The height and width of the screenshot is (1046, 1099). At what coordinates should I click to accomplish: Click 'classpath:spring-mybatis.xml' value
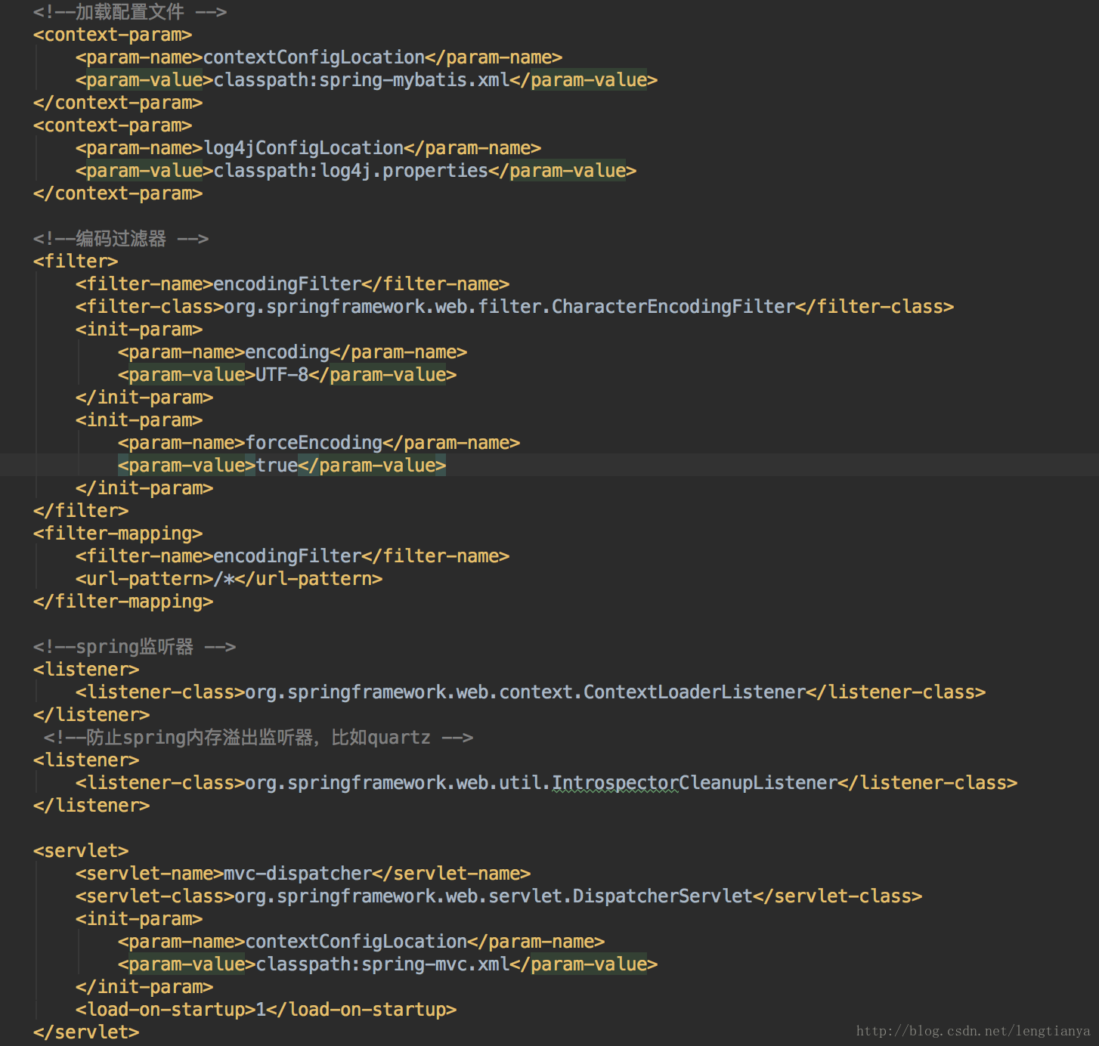coord(362,80)
